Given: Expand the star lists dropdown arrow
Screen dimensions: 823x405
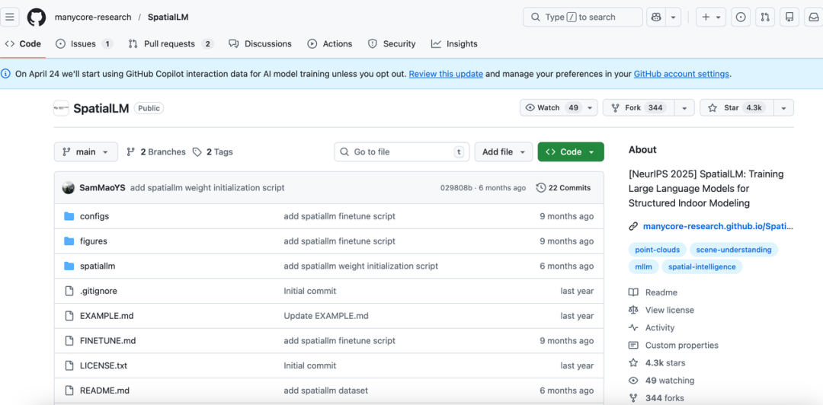Looking at the screenshot, I should pyautogui.click(x=784, y=108).
